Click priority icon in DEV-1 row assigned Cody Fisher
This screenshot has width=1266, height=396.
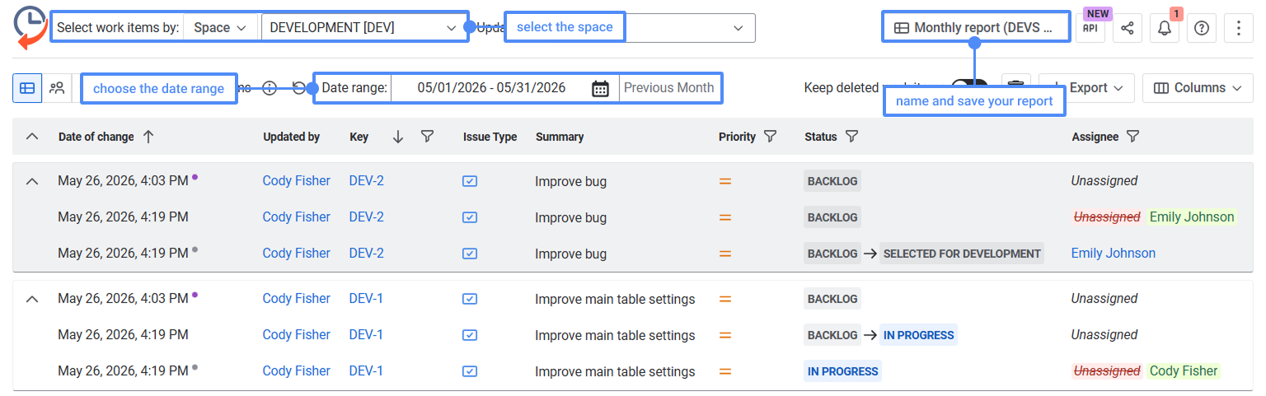(x=725, y=371)
